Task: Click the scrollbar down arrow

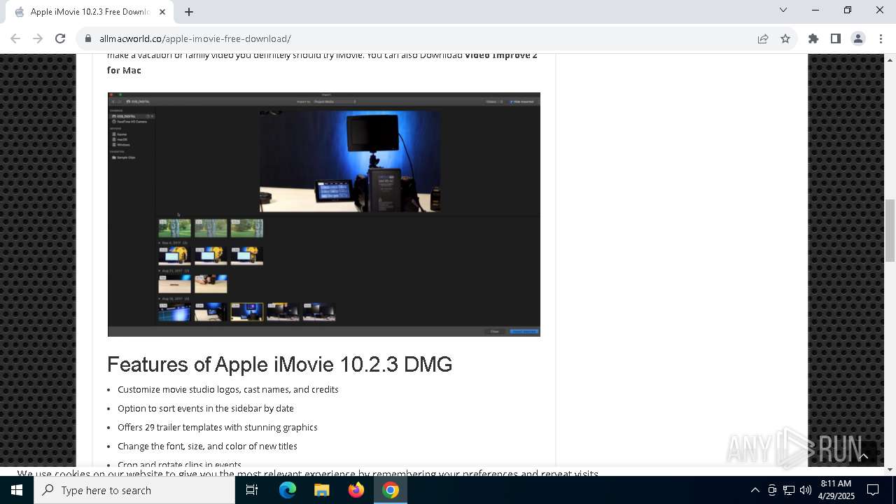Action: point(890,470)
